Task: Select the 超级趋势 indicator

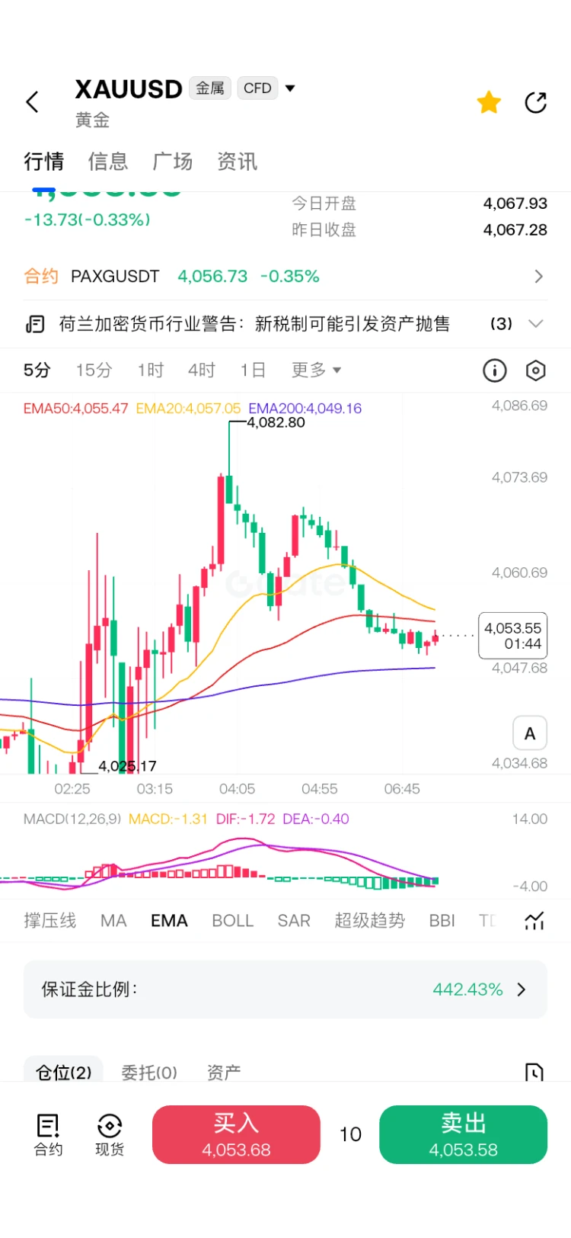Action: (369, 921)
